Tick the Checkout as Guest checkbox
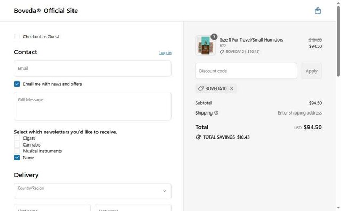The width and height of the screenshot is (341, 211). (x=17, y=37)
